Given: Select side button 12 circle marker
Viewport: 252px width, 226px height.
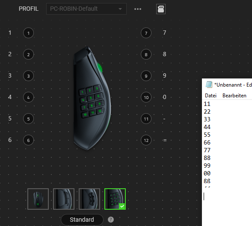Looking at the screenshot, I should pyautogui.click(x=146, y=140).
